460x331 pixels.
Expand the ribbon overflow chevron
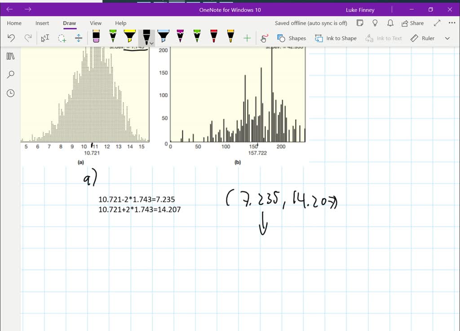[x=447, y=38]
